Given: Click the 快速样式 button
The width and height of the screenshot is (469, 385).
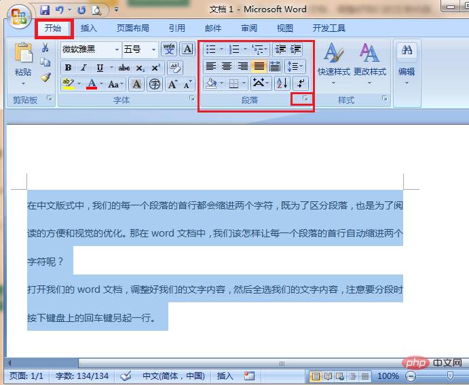Looking at the screenshot, I should pyautogui.click(x=333, y=62).
